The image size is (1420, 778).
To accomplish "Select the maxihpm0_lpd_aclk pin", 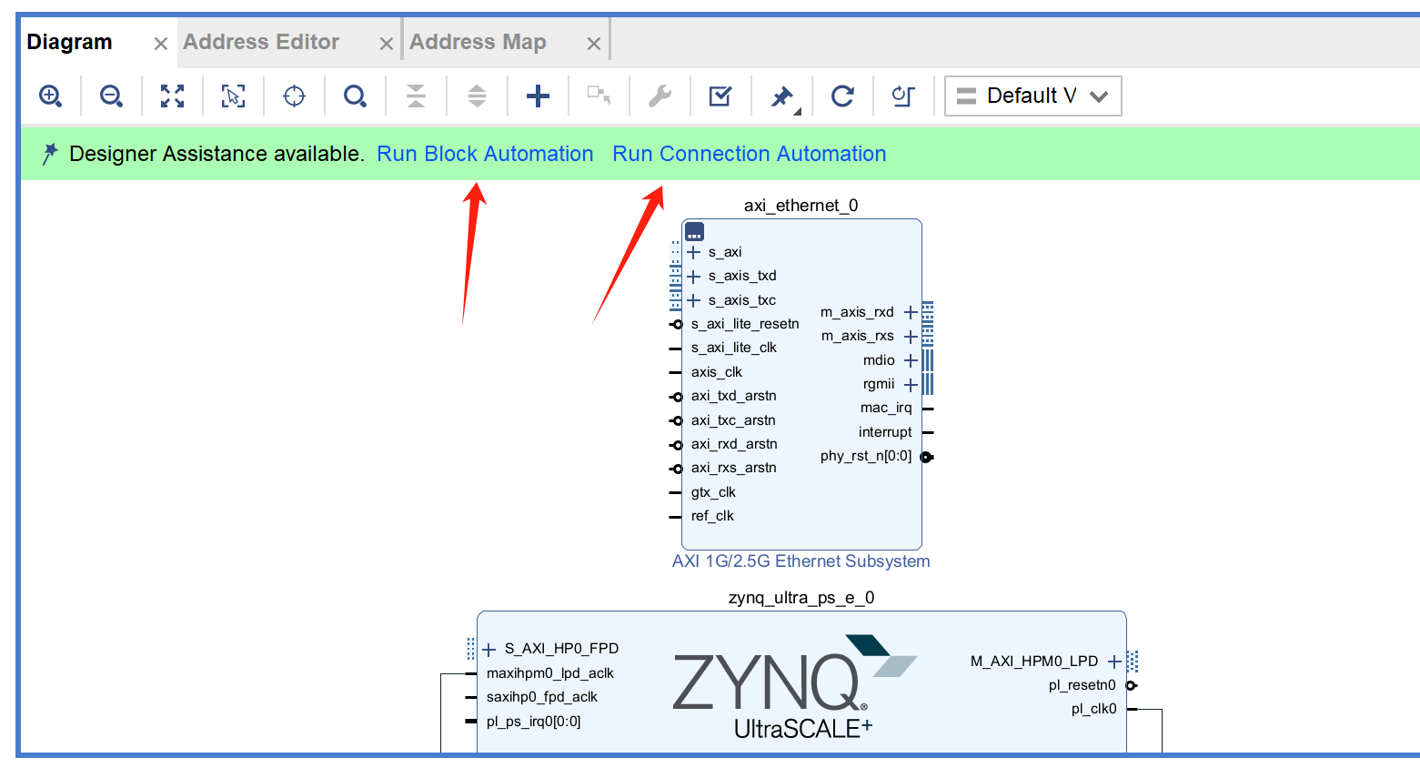I will [x=550, y=673].
